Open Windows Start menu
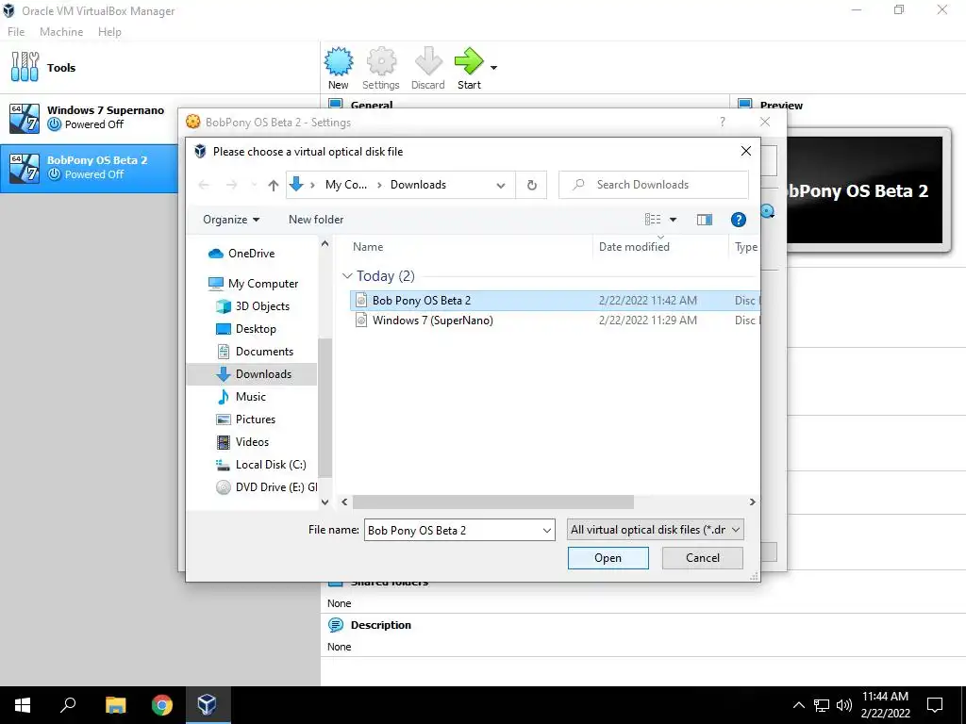 coord(23,705)
